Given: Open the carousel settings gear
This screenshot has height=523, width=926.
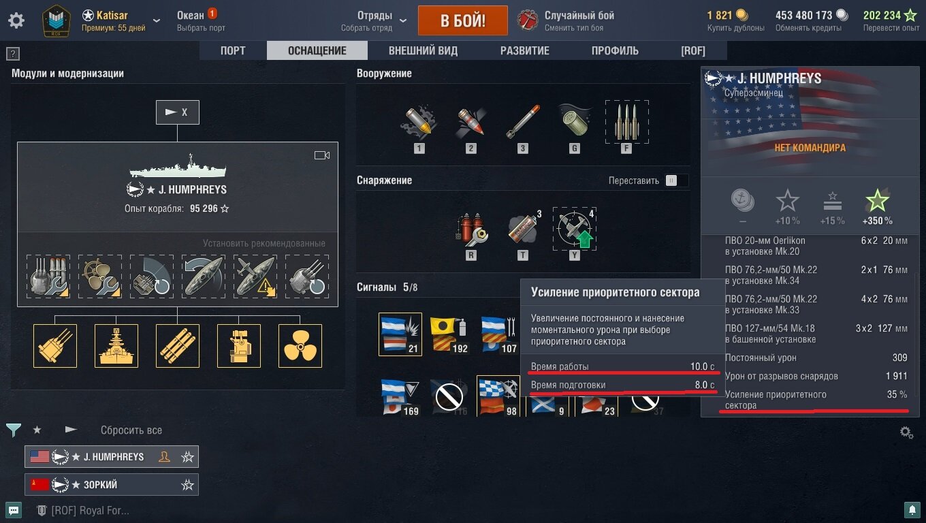Looking at the screenshot, I should (906, 432).
